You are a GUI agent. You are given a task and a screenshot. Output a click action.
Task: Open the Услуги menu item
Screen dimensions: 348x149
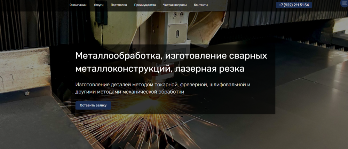pos(98,5)
